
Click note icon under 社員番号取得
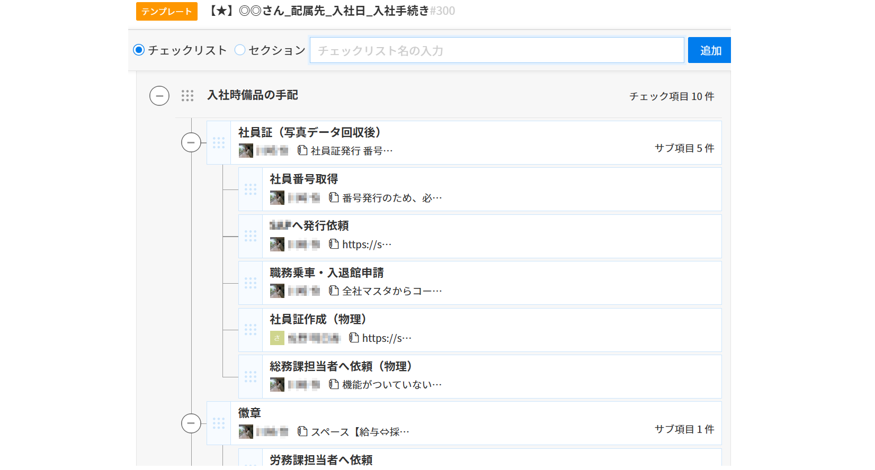334,197
